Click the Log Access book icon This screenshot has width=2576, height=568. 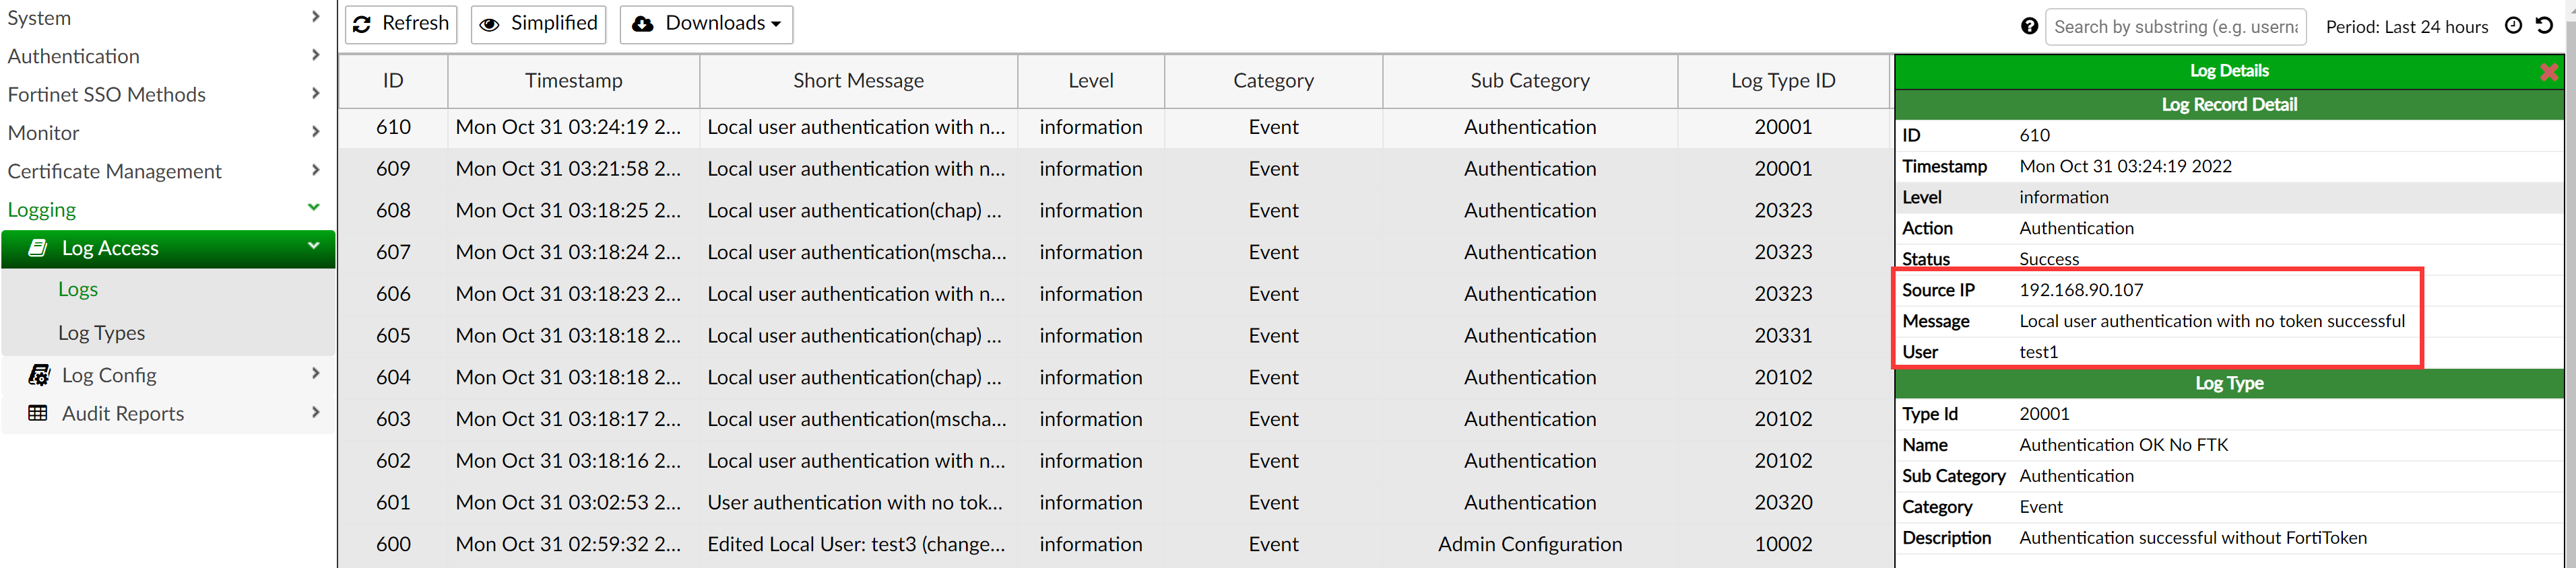point(38,248)
